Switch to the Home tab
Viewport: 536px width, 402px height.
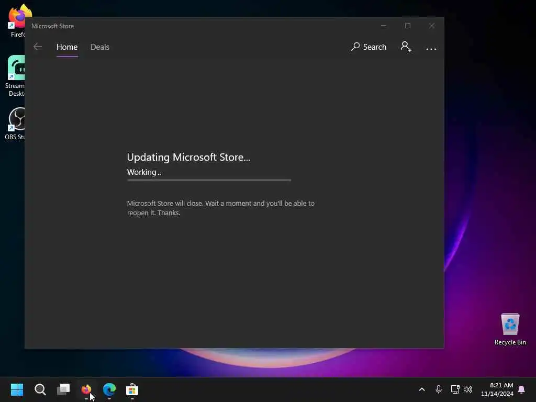67,47
